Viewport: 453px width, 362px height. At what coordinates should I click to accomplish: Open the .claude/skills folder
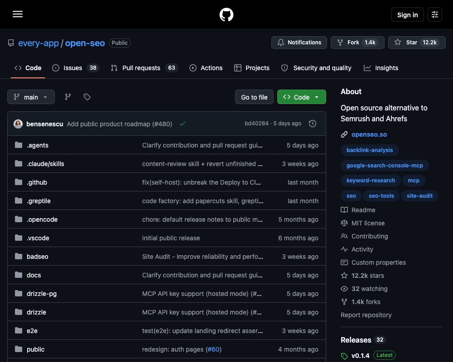point(45,164)
